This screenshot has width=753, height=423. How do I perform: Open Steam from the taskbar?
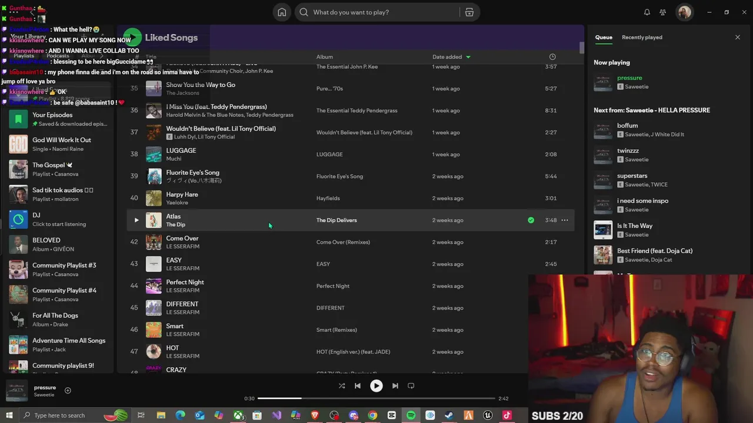tap(449, 415)
